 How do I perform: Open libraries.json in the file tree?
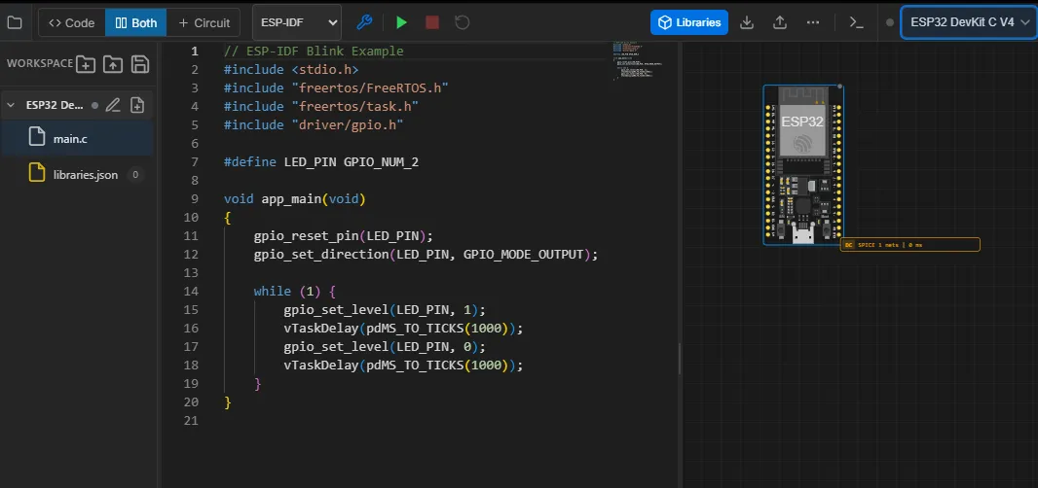coord(77,175)
